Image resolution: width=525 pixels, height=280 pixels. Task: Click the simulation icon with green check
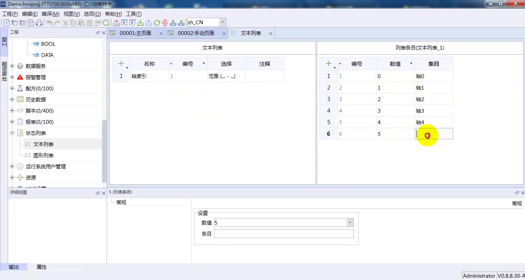(x=132, y=23)
